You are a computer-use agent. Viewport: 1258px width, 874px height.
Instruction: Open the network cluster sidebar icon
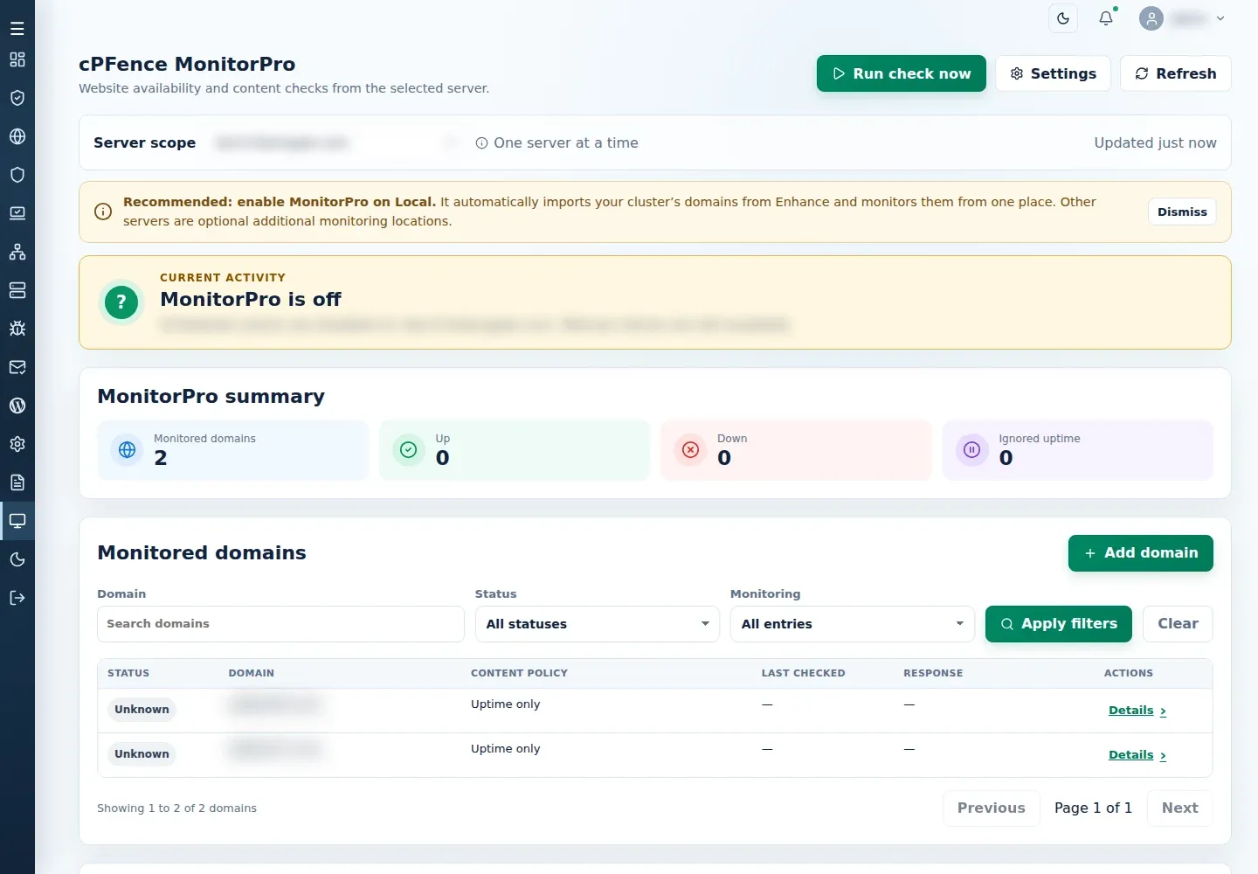[17, 252]
